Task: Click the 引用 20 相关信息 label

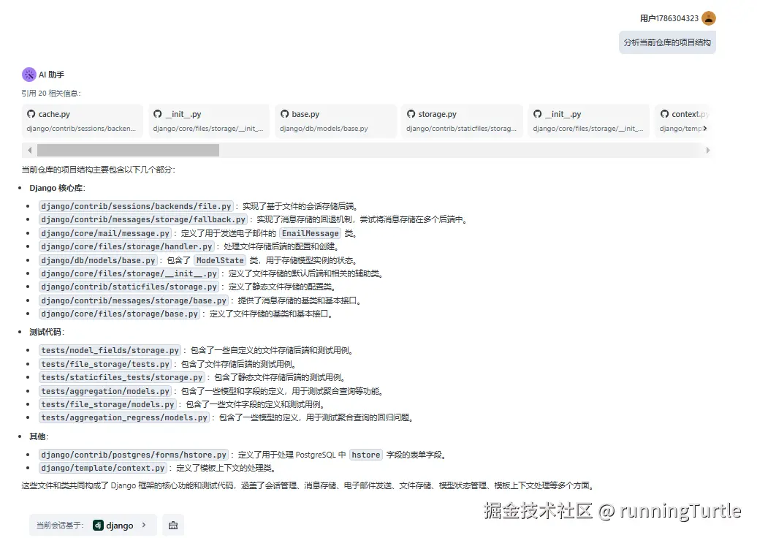Action: 50,94
